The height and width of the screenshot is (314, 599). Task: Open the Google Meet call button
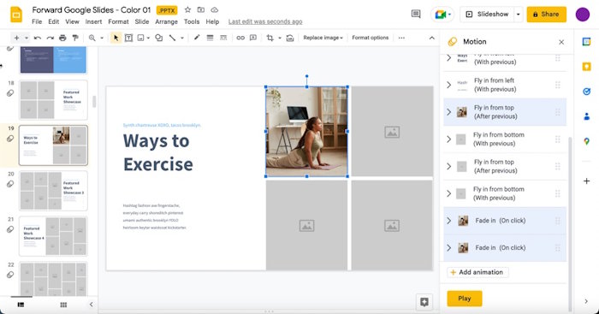pyautogui.click(x=442, y=15)
